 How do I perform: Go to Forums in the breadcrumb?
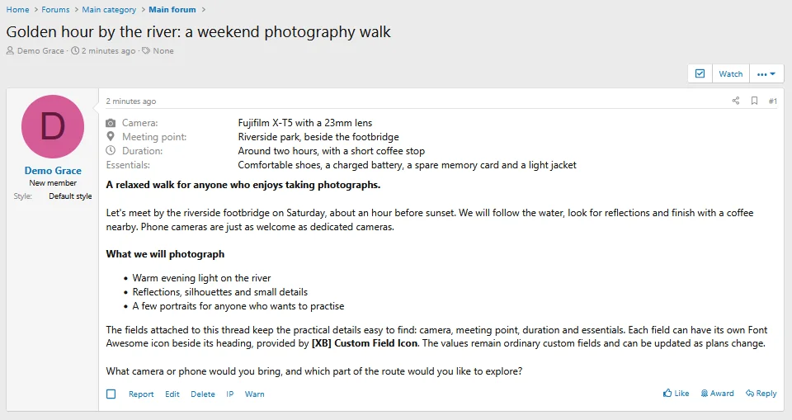[x=55, y=10]
